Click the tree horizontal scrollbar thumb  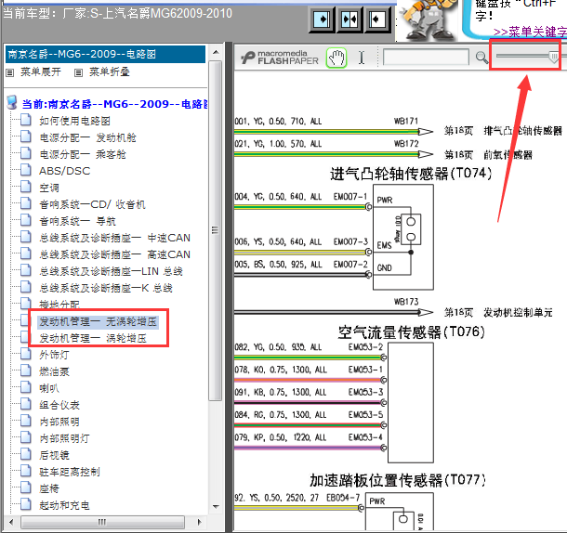coord(103,522)
